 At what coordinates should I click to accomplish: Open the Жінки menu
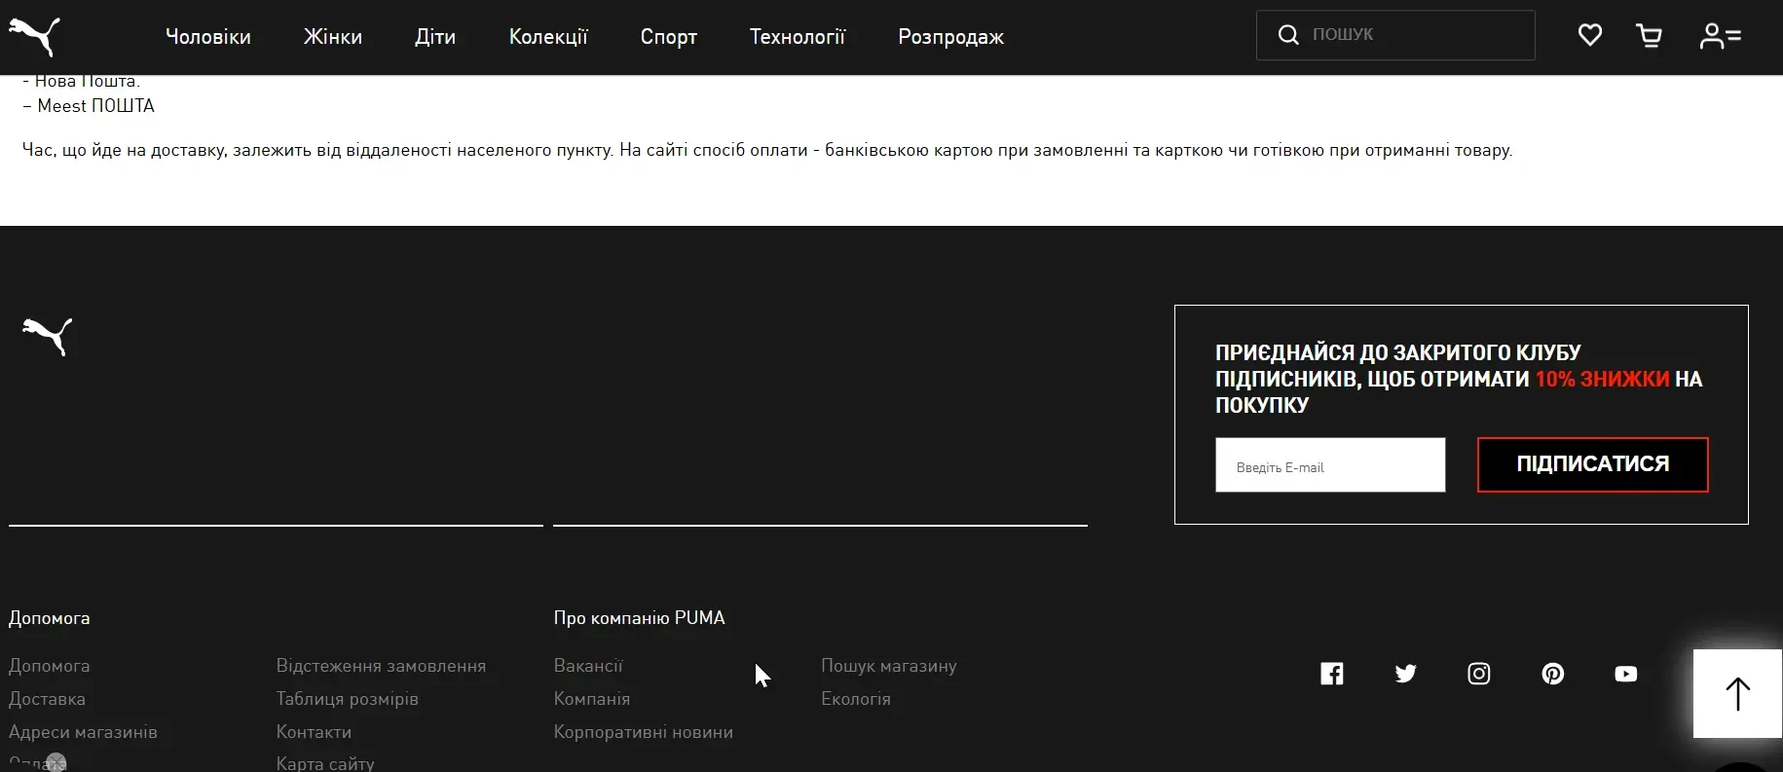[x=332, y=37]
